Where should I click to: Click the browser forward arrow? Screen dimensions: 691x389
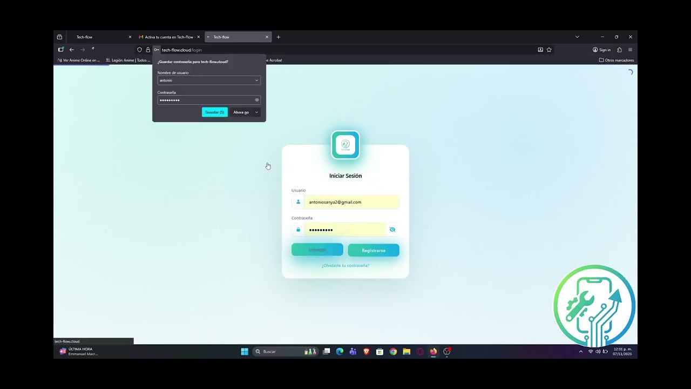coord(83,50)
